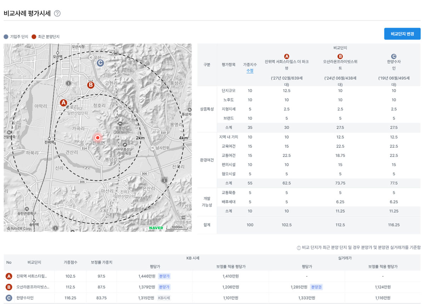This screenshot has width=425, height=304.
Task: Select map marker A near 야막리
Action: pyautogui.click(x=63, y=103)
